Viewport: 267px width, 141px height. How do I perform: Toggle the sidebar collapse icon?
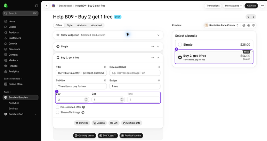[37, 6]
